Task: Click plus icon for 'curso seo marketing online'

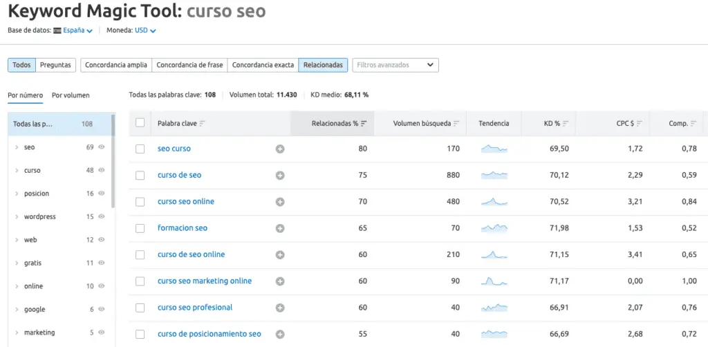Action: click(280, 281)
